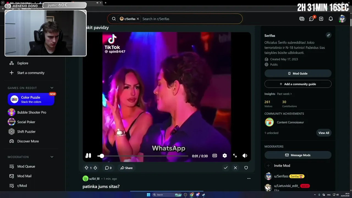
Task: Collapse the Games on Reddit section
Action: [52, 88]
